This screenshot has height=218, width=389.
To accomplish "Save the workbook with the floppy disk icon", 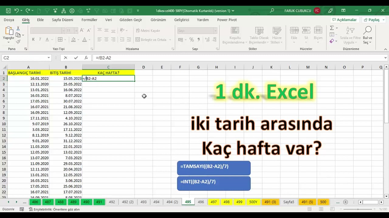I will coord(8,11).
